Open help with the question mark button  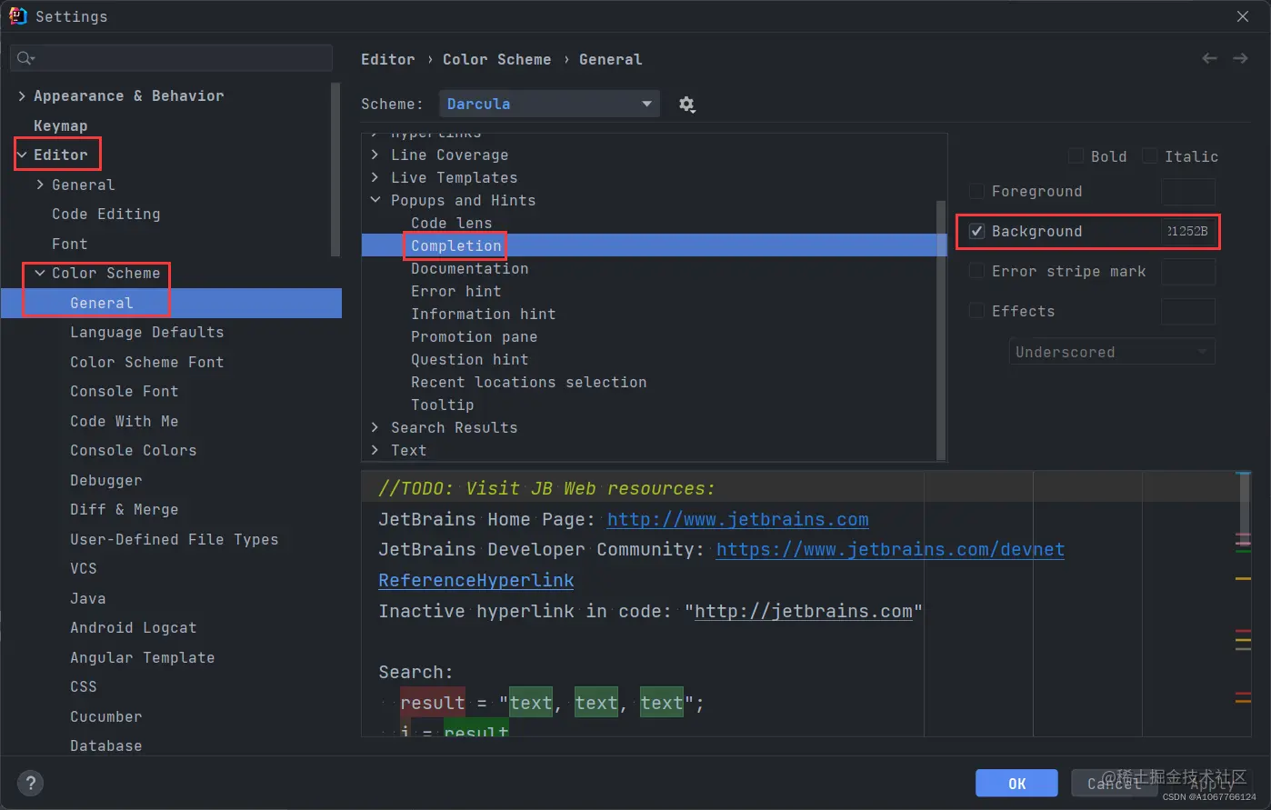30,783
